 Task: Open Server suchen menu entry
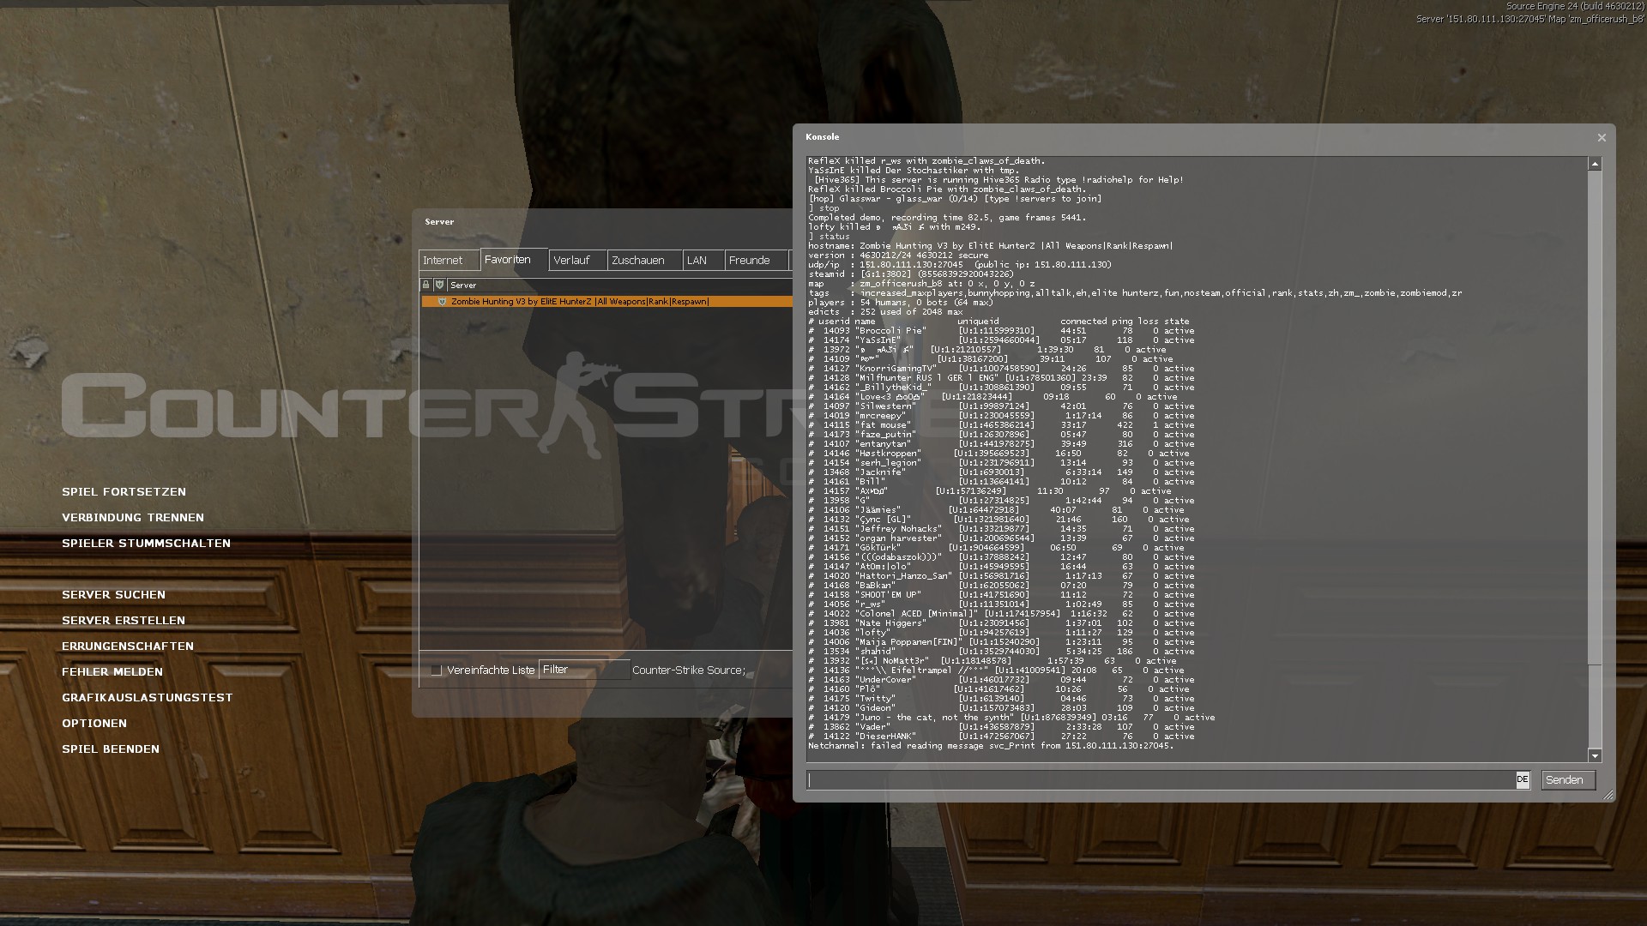pos(113,595)
